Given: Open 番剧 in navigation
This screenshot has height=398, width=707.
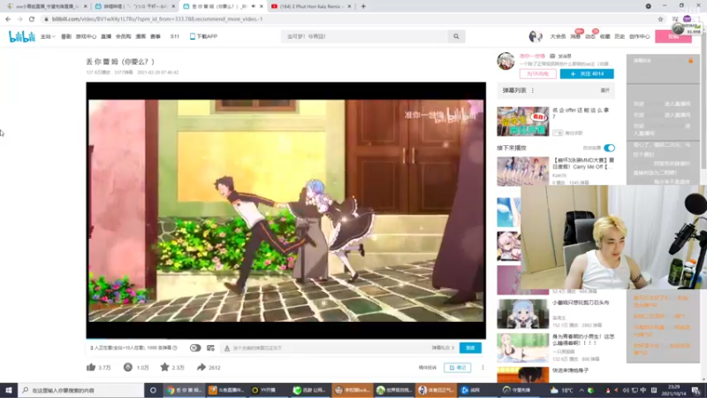Looking at the screenshot, I should click(x=66, y=36).
